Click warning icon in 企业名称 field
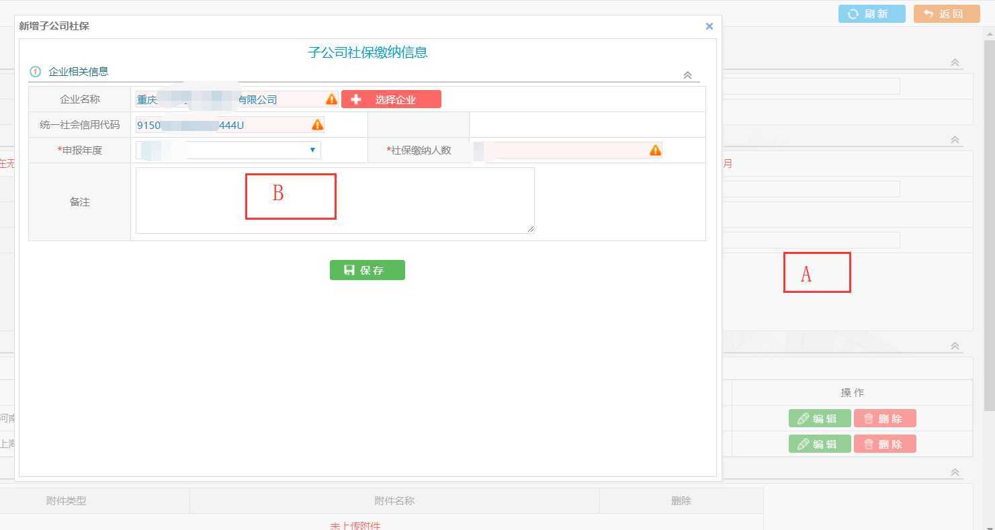Screen dimensions: 995x530 coord(331,99)
